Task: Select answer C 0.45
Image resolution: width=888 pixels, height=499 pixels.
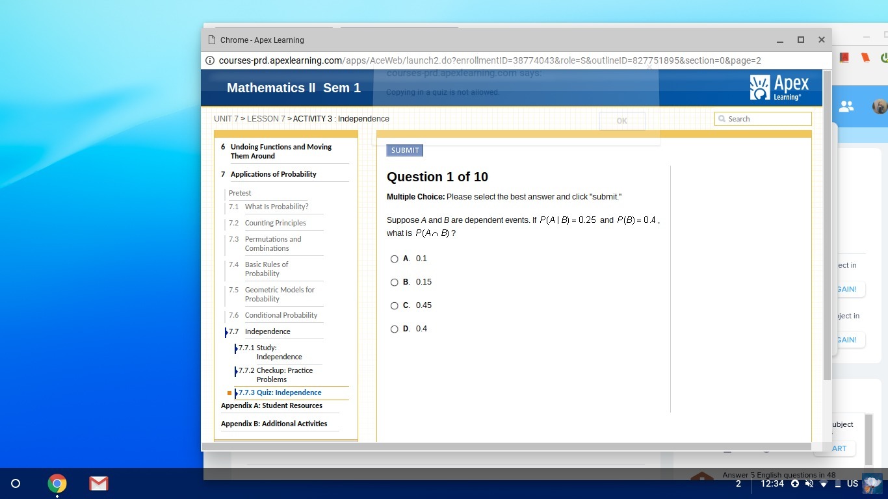Action: click(394, 305)
